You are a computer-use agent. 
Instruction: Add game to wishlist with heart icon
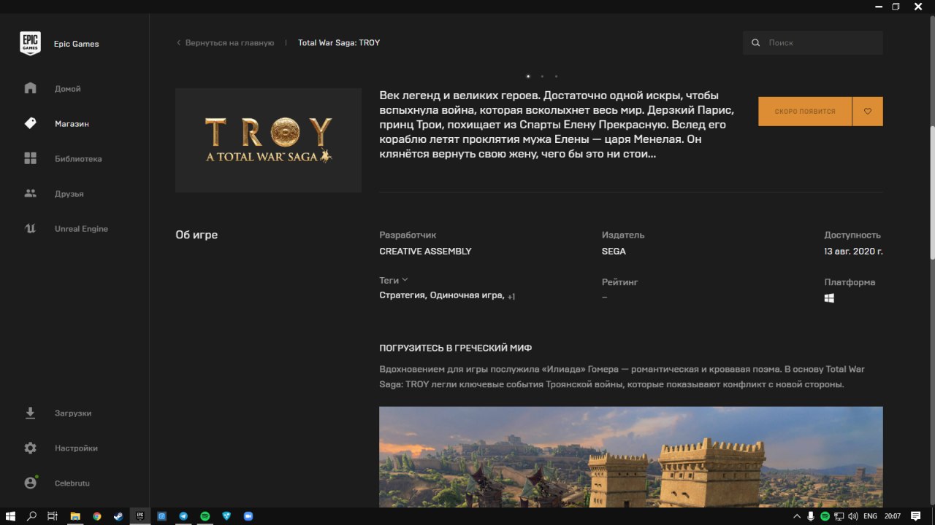(868, 112)
